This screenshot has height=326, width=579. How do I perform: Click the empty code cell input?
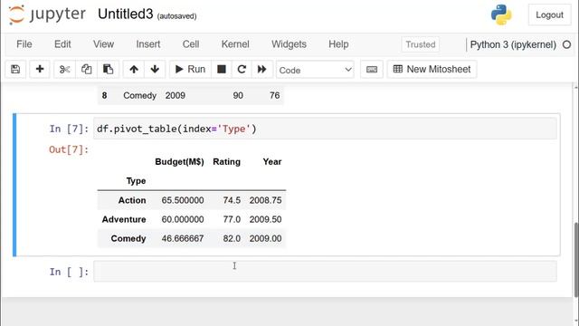[x=325, y=272]
